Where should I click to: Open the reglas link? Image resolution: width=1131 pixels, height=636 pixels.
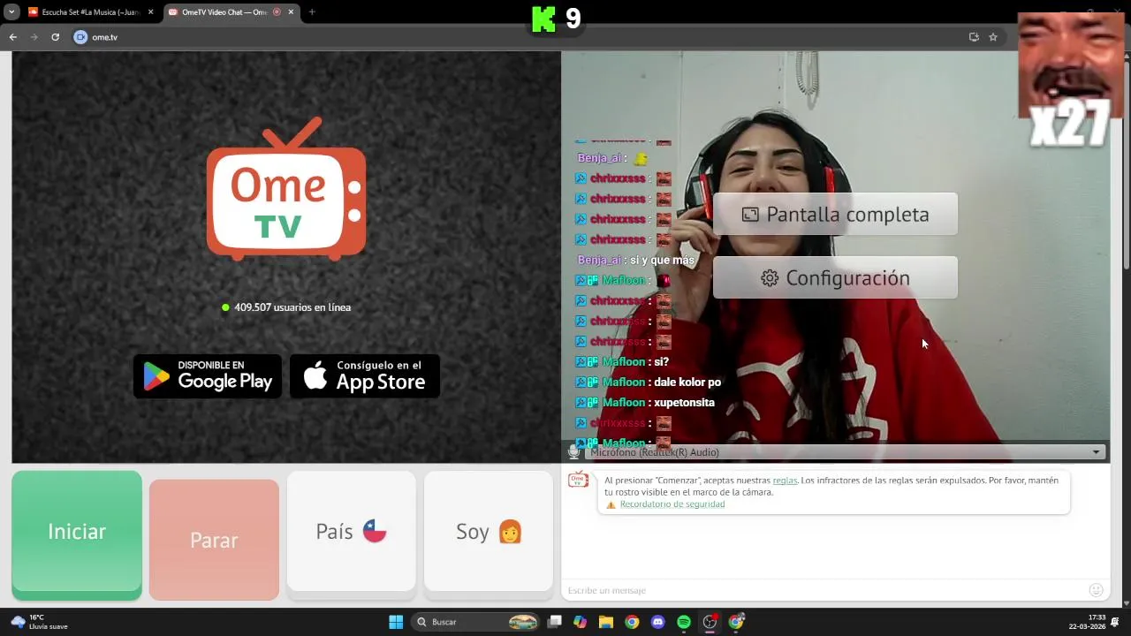coord(785,481)
